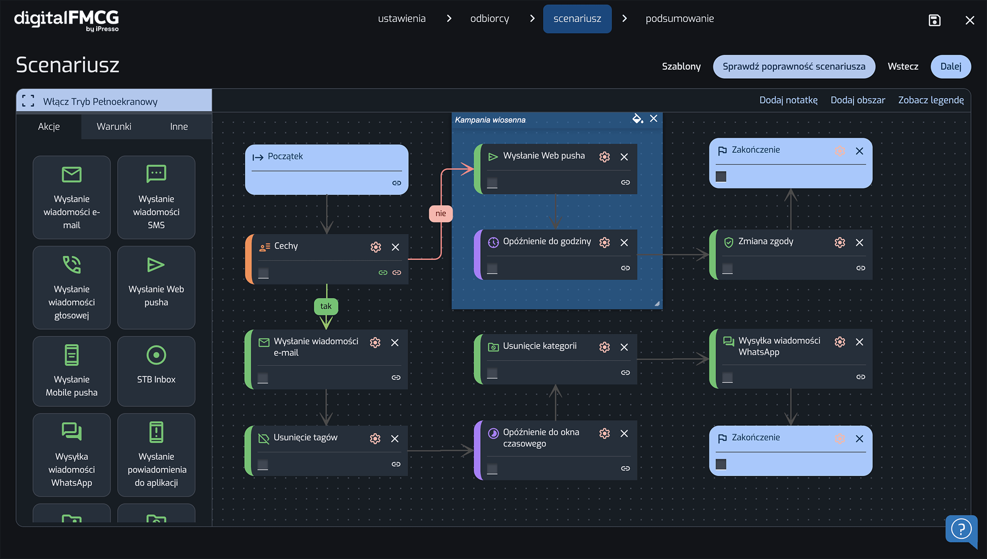
Task: Click the save scenario floppy disk icon
Action: coord(934,20)
